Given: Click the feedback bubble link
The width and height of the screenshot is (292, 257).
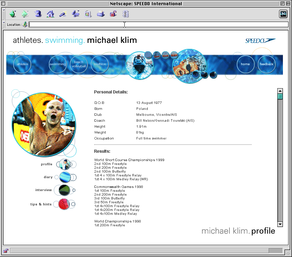Looking at the screenshot, I should pyautogui.click(x=267, y=64).
